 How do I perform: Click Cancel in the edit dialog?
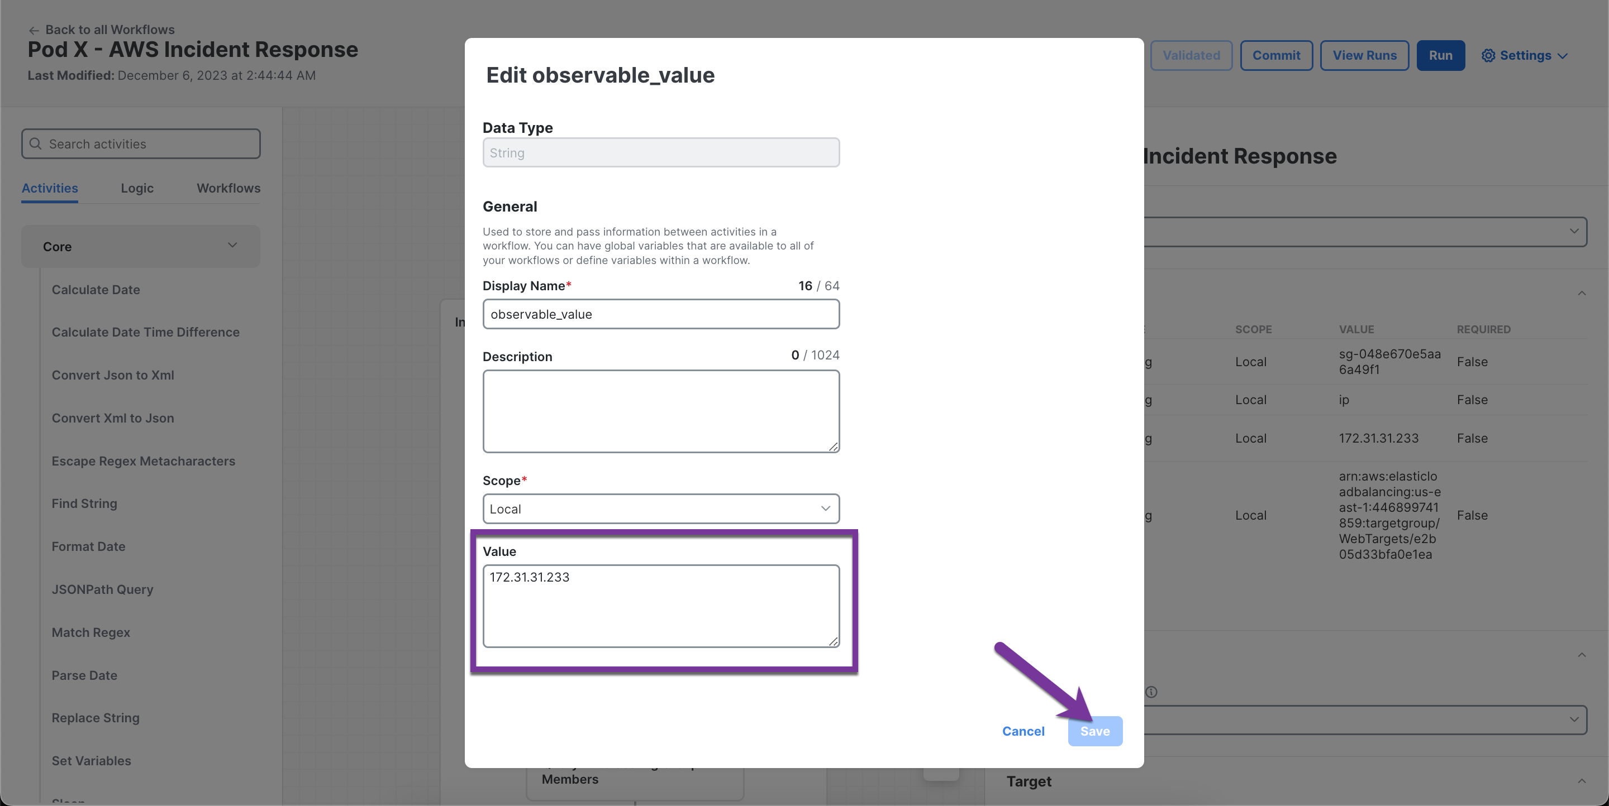click(x=1023, y=731)
